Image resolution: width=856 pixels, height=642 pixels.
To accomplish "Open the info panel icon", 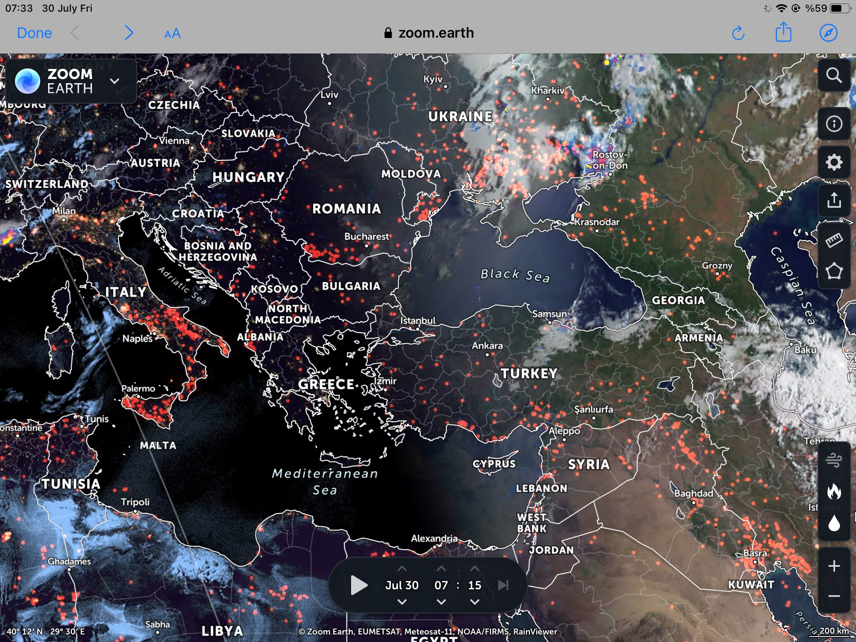I will [833, 124].
